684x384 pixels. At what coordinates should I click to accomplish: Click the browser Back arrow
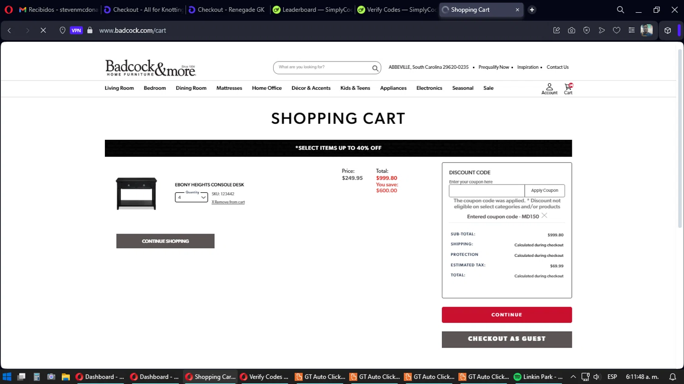click(x=10, y=31)
